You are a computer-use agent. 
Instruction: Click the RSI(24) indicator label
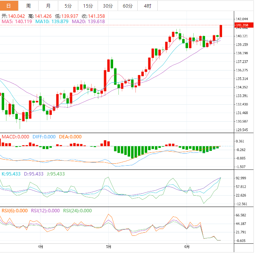(x=78, y=211)
